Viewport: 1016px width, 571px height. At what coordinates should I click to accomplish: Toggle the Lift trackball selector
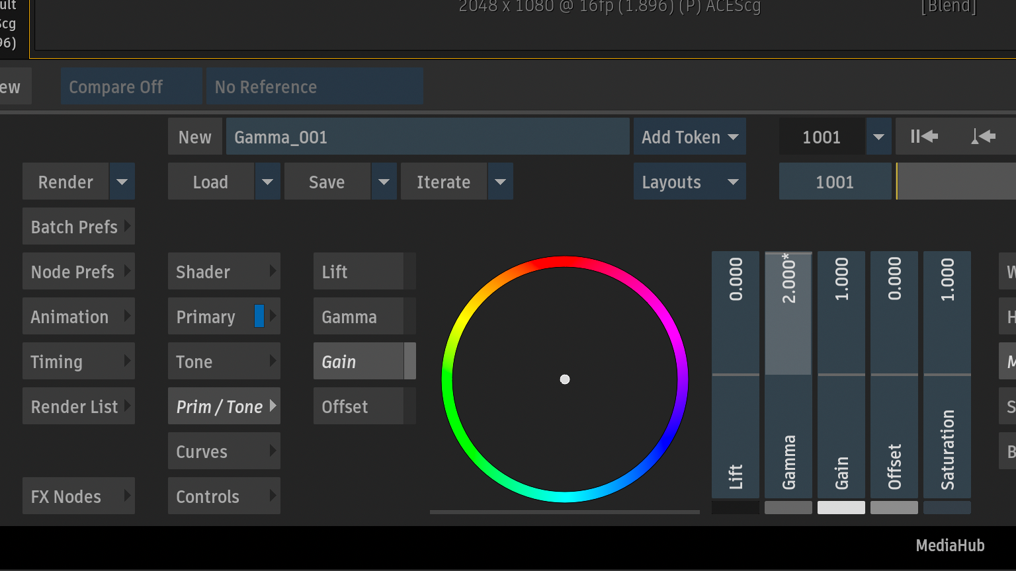click(410, 271)
